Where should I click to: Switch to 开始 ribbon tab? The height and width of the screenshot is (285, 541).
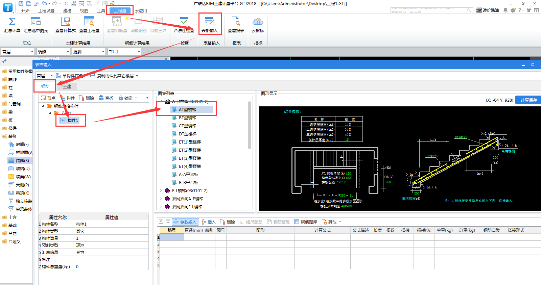coord(25,10)
